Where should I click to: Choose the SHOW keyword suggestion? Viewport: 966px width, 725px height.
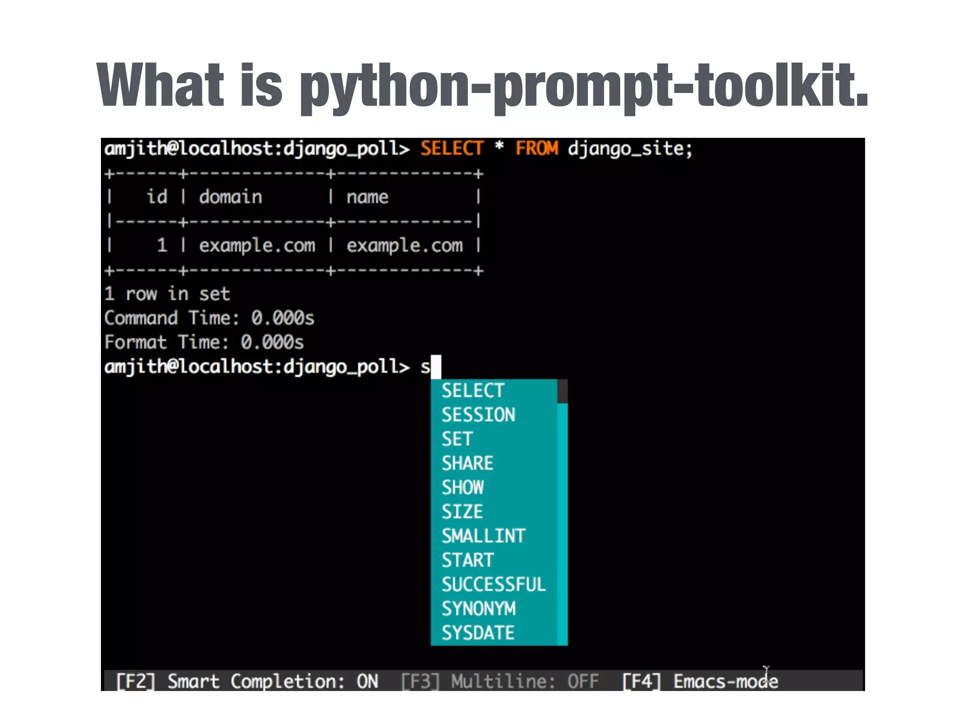coord(463,488)
